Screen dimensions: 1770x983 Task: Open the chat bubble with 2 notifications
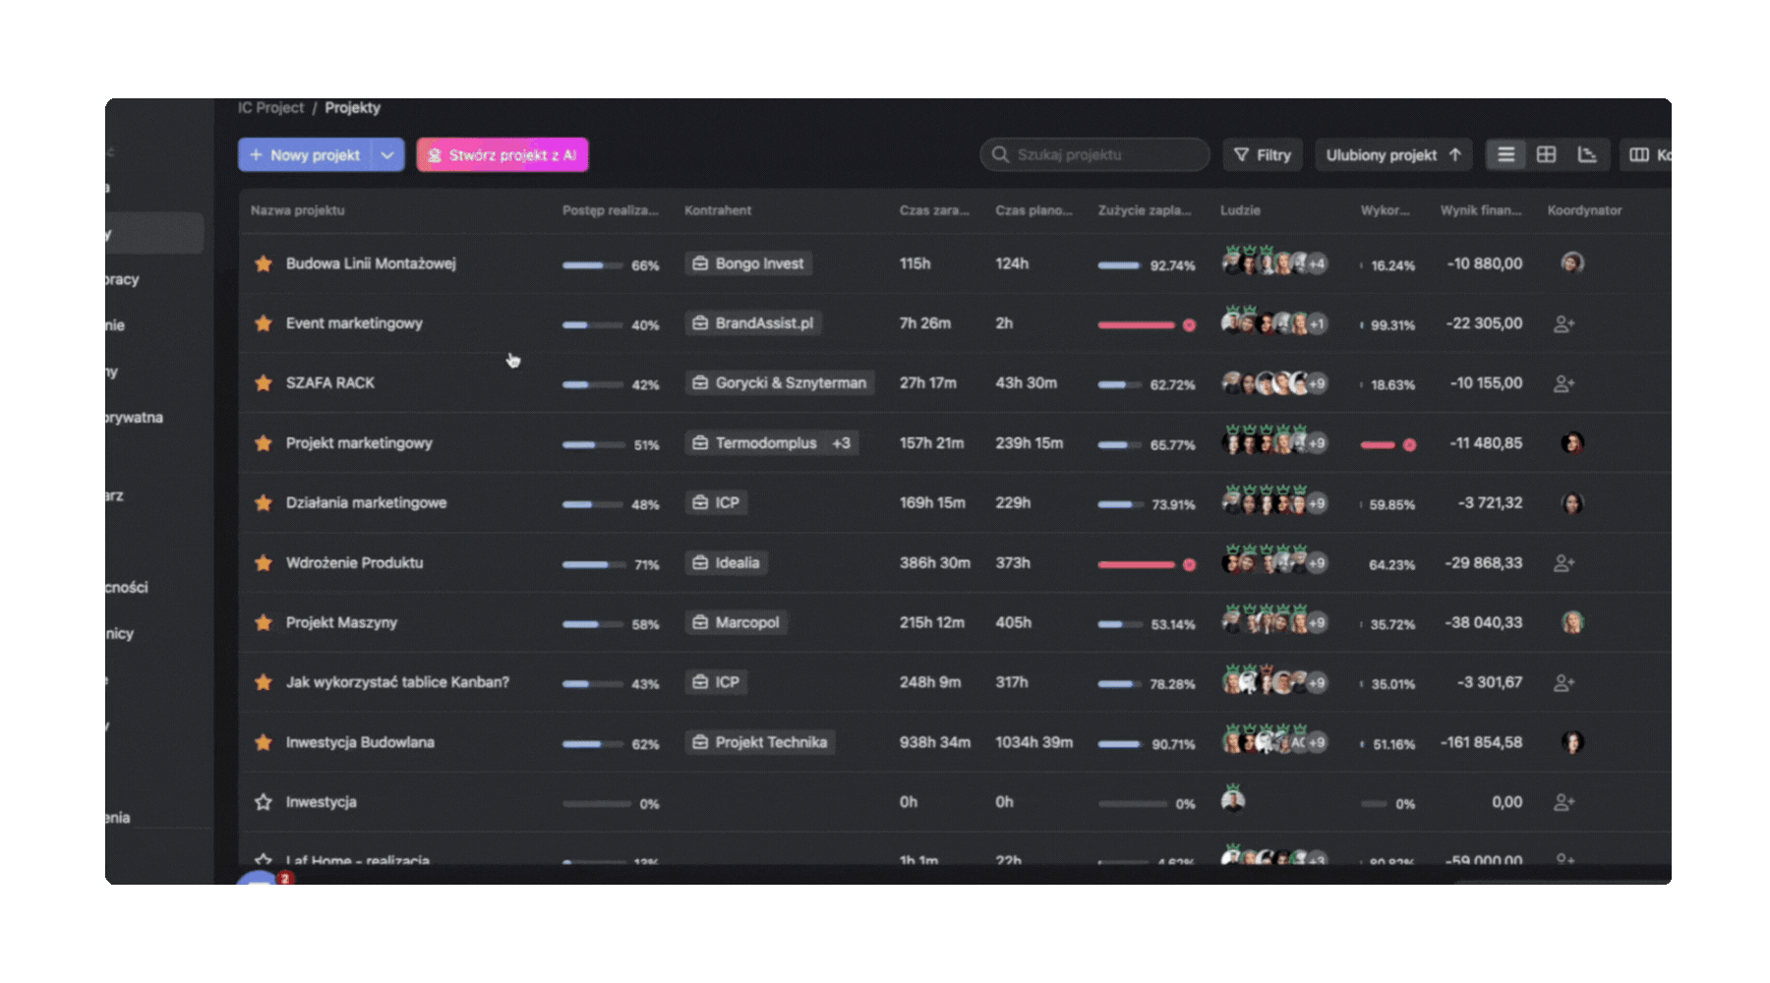(x=261, y=877)
